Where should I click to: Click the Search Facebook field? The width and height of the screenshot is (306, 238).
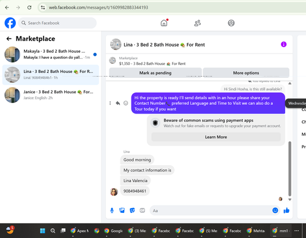click(x=58, y=23)
